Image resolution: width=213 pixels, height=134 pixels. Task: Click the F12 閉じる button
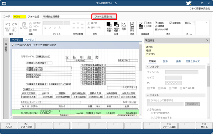pyautogui.click(x=204, y=125)
